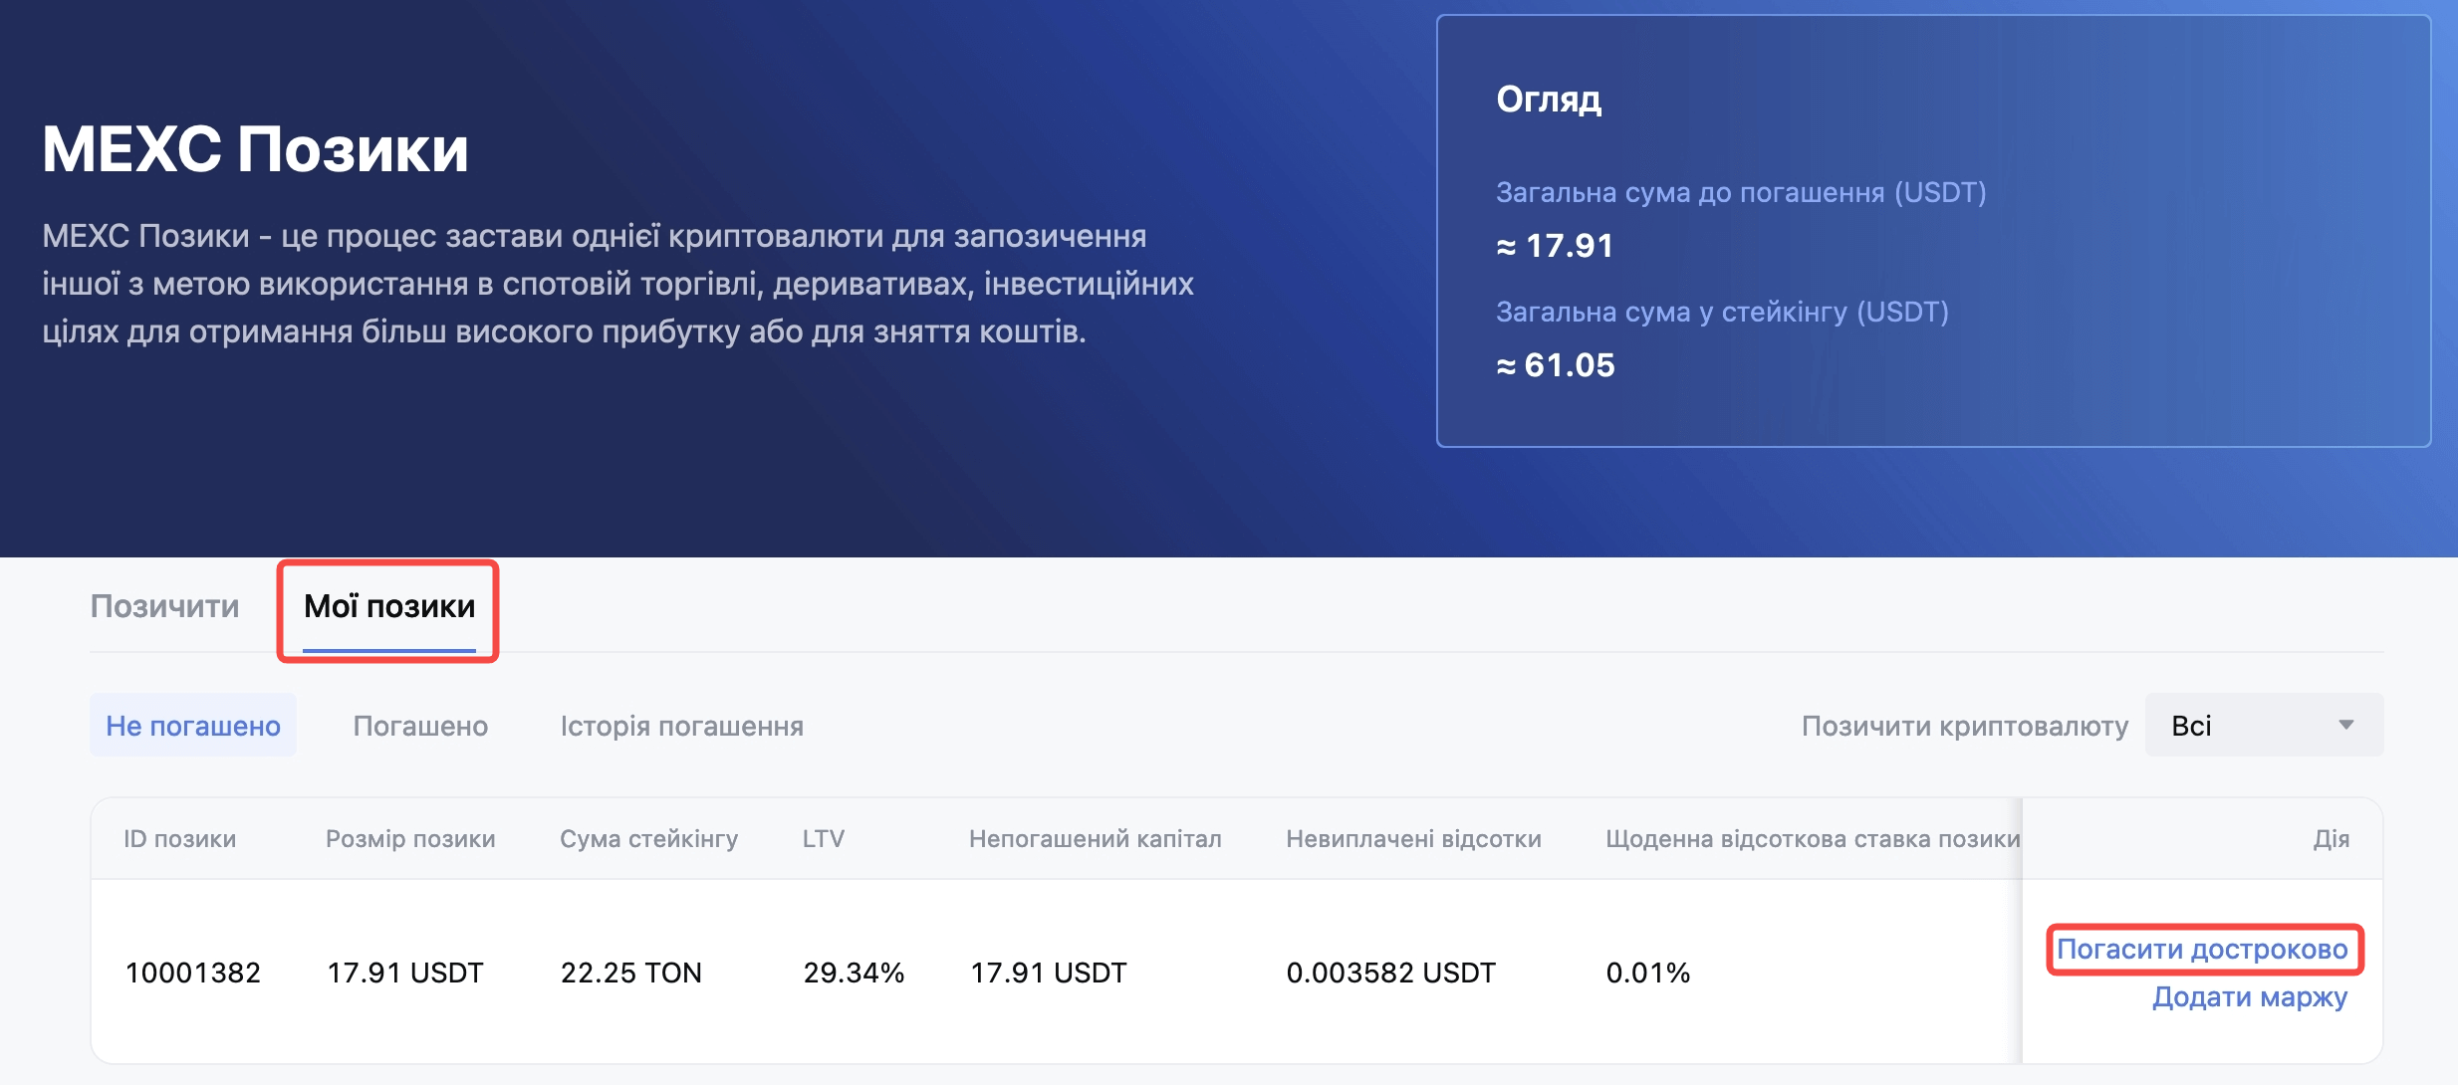Screen dimensions: 2458x1085
Task: Show the Не погашено loans filter
Action: pyautogui.click(x=193, y=726)
